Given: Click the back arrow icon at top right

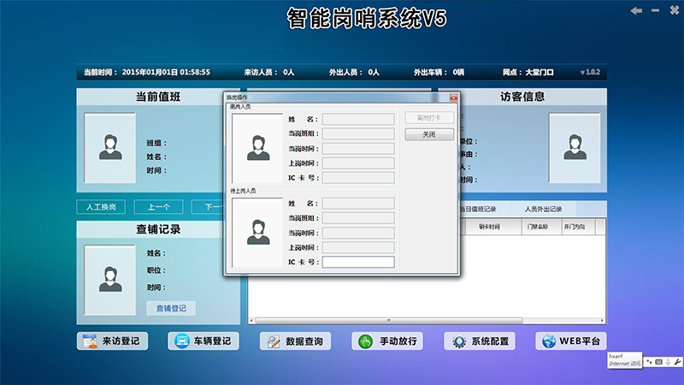Looking at the screenshot, I should click(636, 10).
